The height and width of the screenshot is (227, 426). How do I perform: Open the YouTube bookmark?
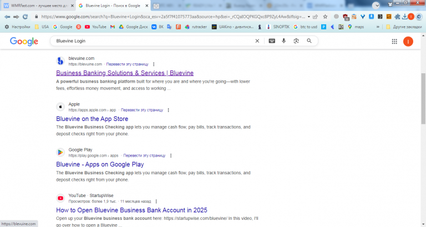point(95,27)
